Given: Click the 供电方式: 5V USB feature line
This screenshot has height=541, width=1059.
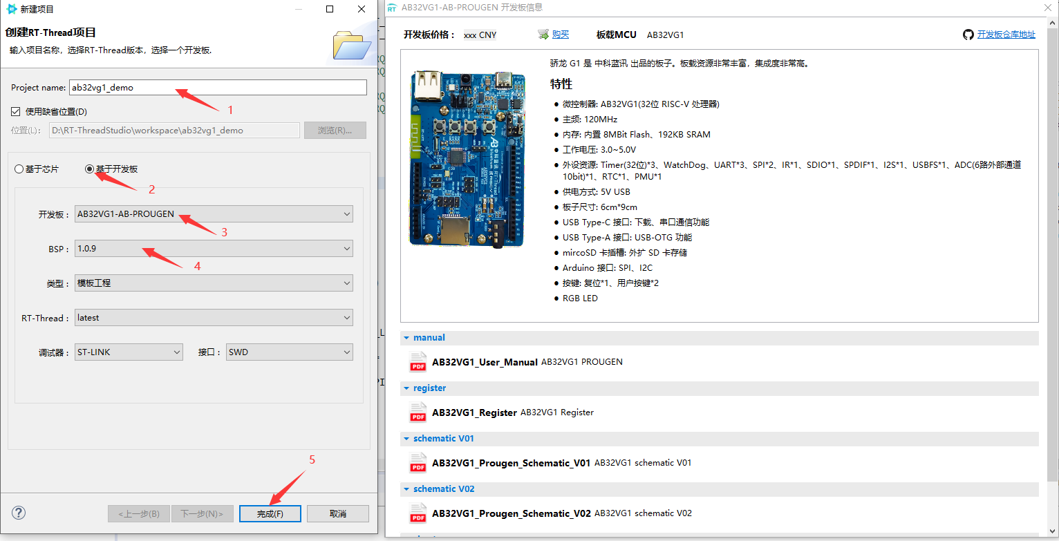Looking at the screenshot, I should tap(596, 192).
